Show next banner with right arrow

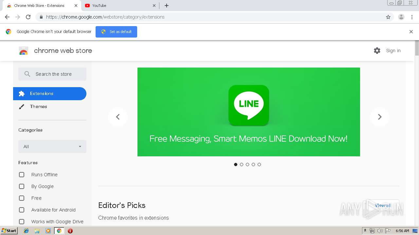(x=380, y=117)
